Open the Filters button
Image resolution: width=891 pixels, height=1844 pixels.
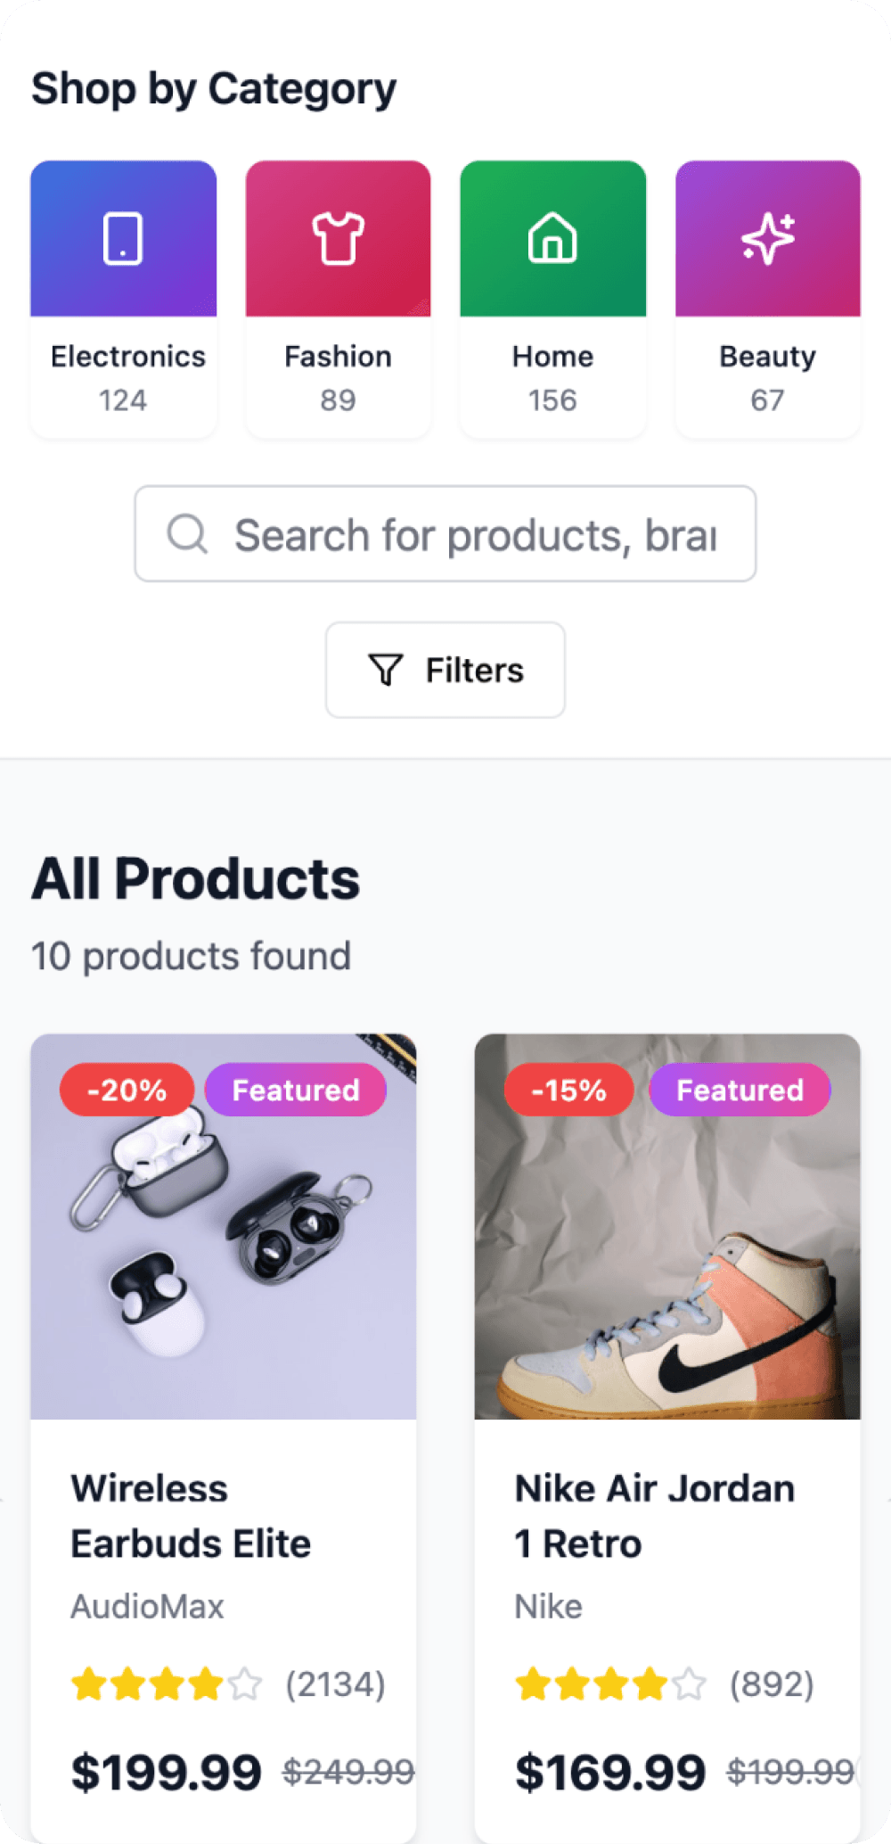pyautogui.click(x=445, y=670)
